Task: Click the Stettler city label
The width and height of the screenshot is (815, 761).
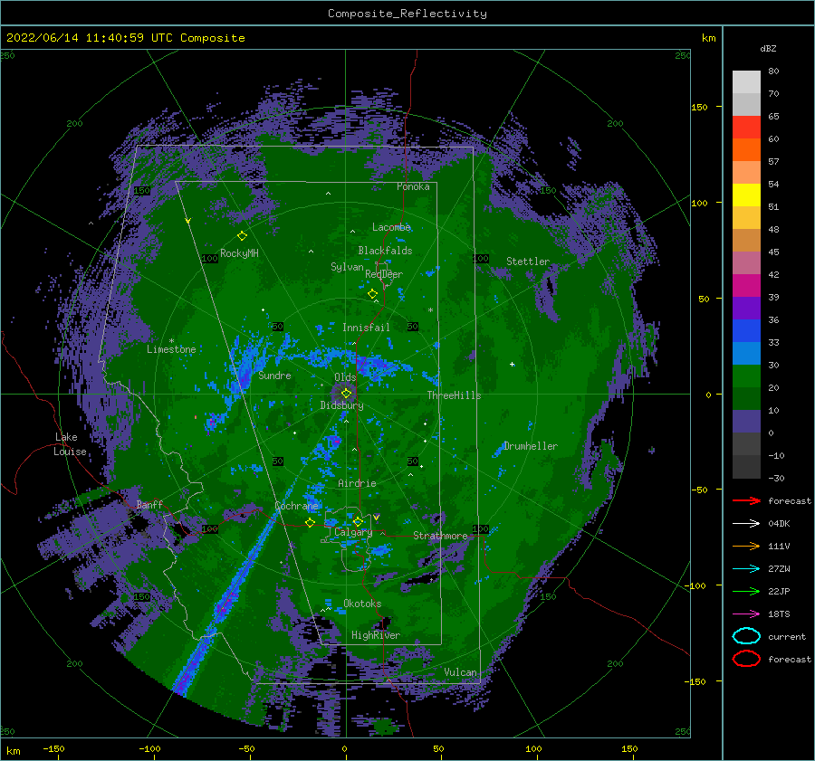Action: tap(528, 262)
